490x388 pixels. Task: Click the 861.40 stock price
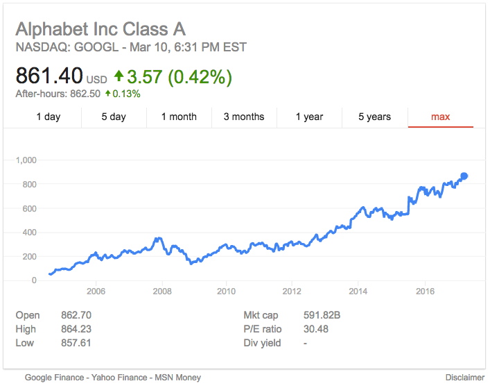[49, 76]
